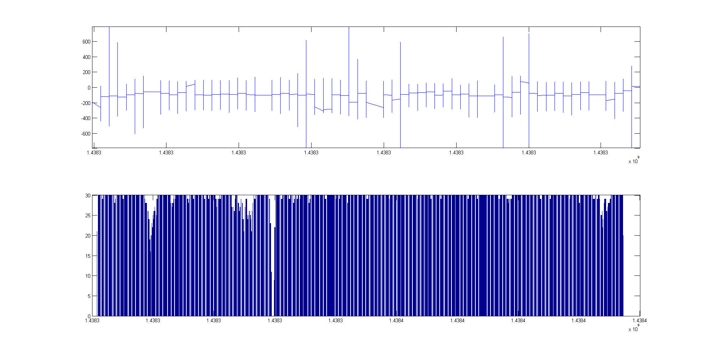Click the bar chart's 0 y-axis label
Image resolution: width=707 pixels, height=355 pixels.
89,316
